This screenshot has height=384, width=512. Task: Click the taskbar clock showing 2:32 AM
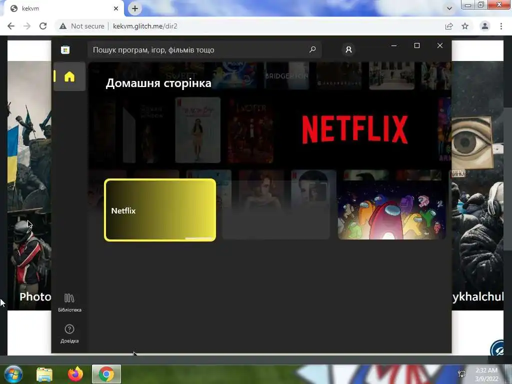tap(486, 374)
